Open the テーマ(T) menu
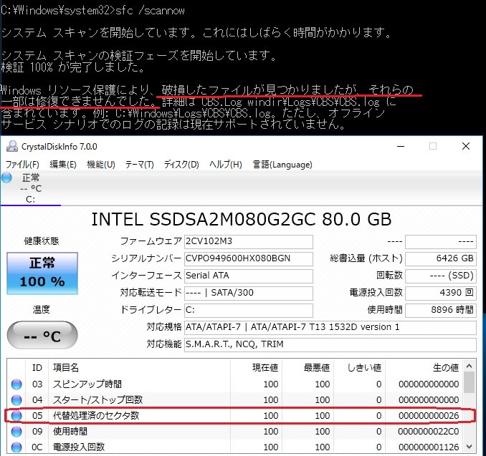This screenshot has height=456, width=486. [x=140, y=165]
